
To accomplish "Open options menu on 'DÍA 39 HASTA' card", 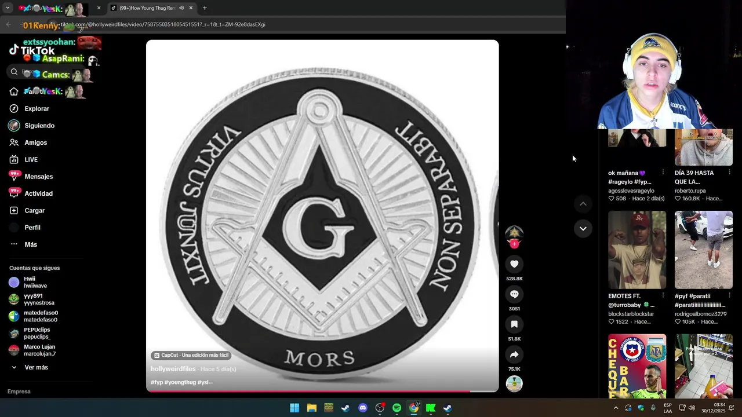I will coord(730,173).
